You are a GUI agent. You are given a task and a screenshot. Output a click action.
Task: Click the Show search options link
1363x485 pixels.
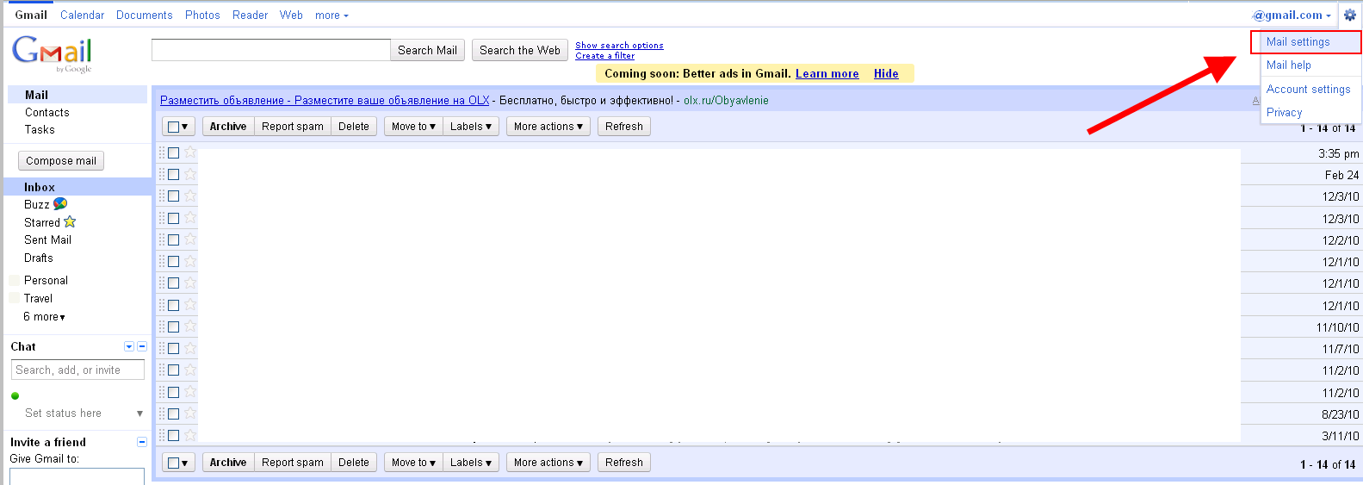click(619, 45)
